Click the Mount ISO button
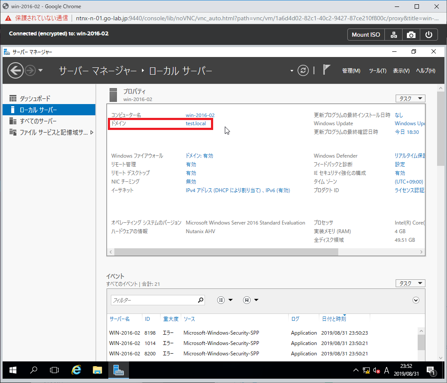Viewport: 447px width, 383px height. click(x=366, y=35)
